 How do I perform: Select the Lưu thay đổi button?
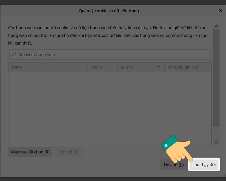click(x=204, y=165)
